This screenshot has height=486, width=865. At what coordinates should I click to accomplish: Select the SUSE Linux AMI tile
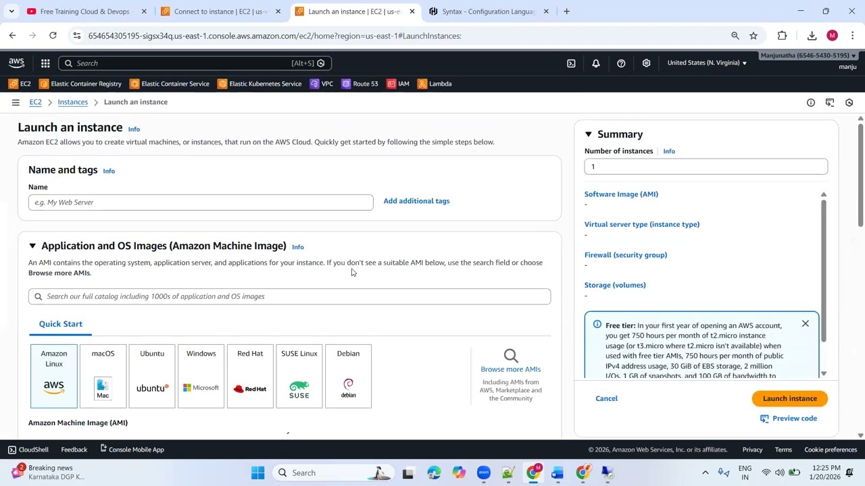click(x=299, y=376)
